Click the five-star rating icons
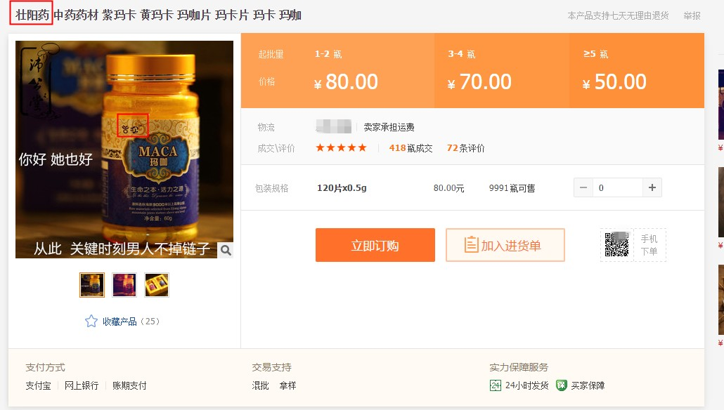This screenshot has width=724, height=410. click(341, 148)
